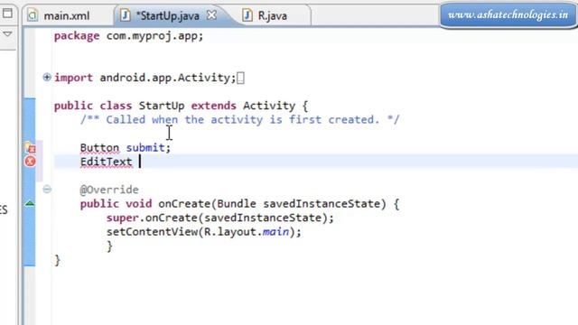Click the maximize view icon in left panel
The width and height of the screenshot is (578, 325).
point(7,14)
